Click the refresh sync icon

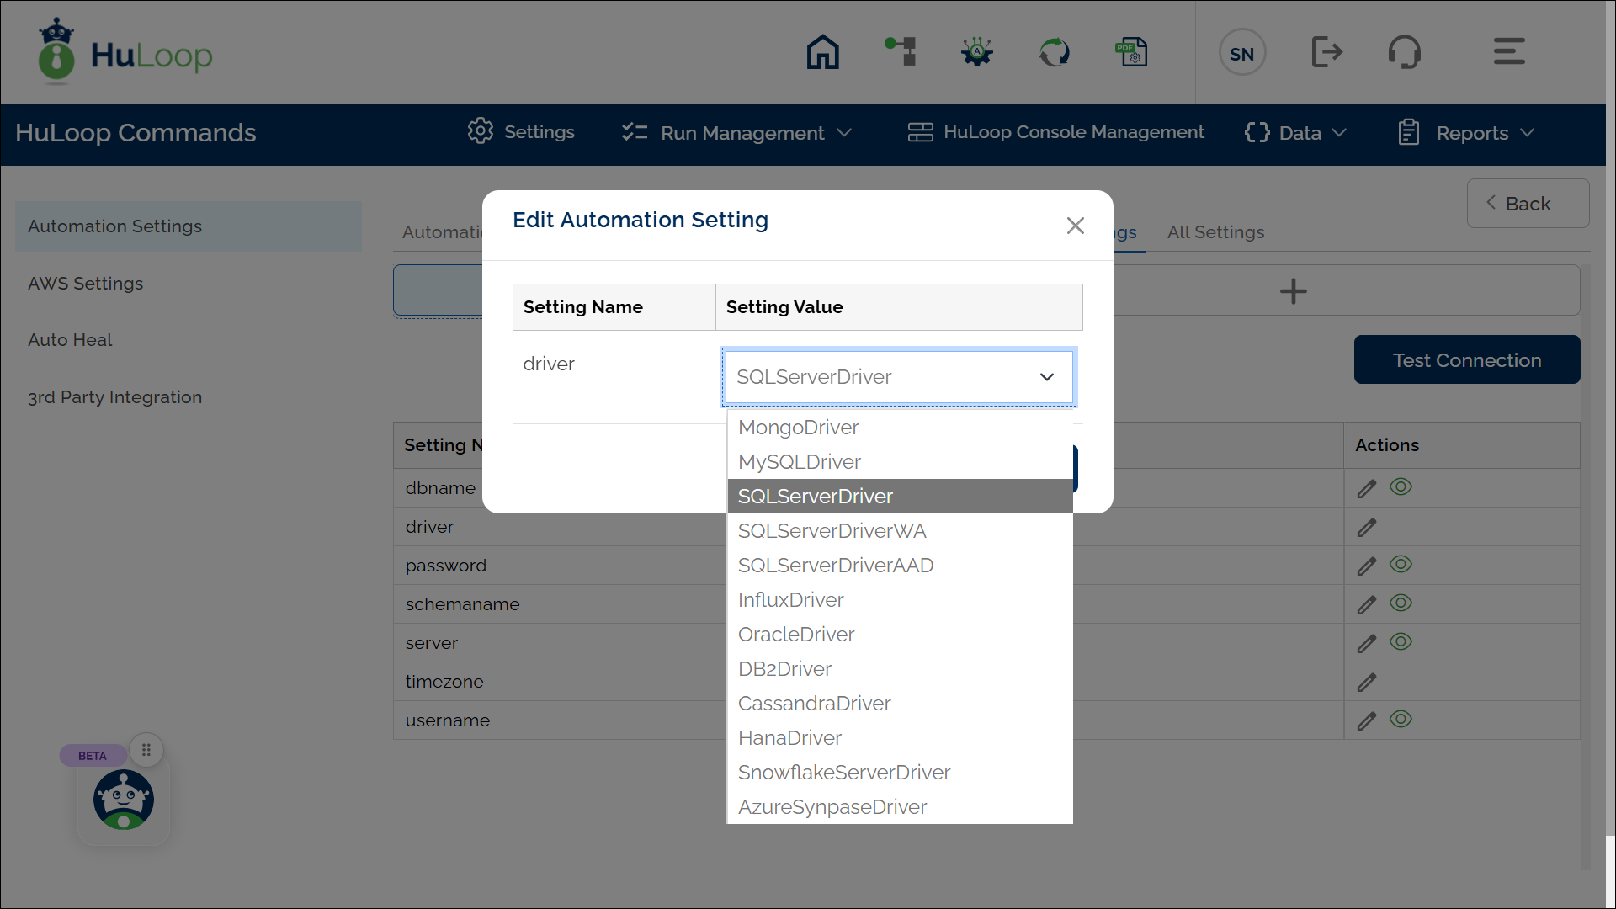[1054, 52]
